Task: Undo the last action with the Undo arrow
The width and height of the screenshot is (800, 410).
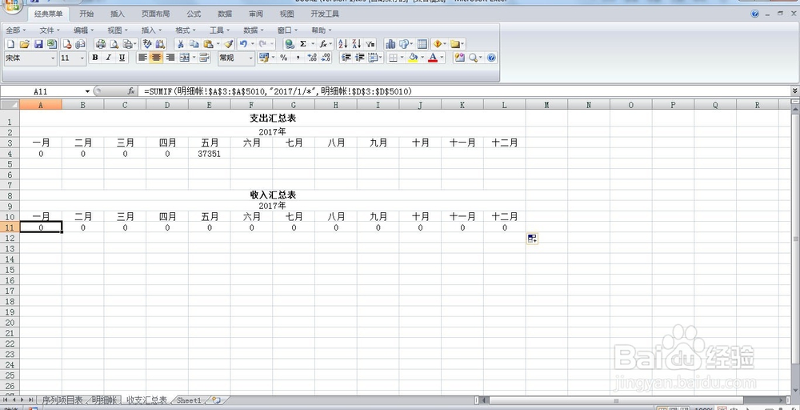Action: [x=243, y=44]
